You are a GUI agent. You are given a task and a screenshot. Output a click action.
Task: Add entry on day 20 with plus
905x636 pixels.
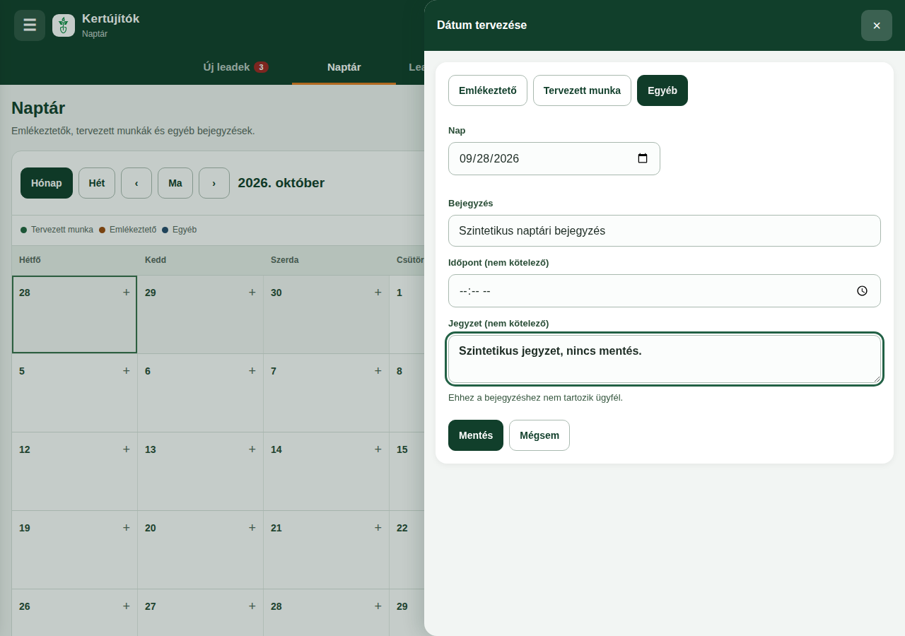coord(252,527)
